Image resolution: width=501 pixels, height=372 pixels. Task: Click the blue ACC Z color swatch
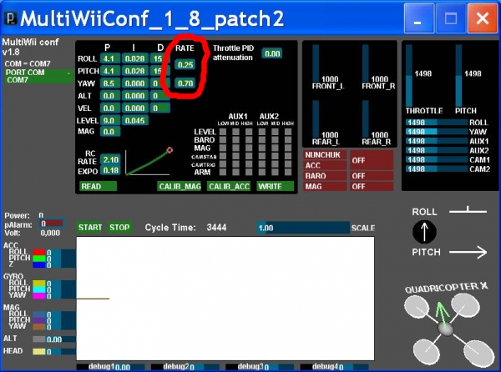(39, 264)
